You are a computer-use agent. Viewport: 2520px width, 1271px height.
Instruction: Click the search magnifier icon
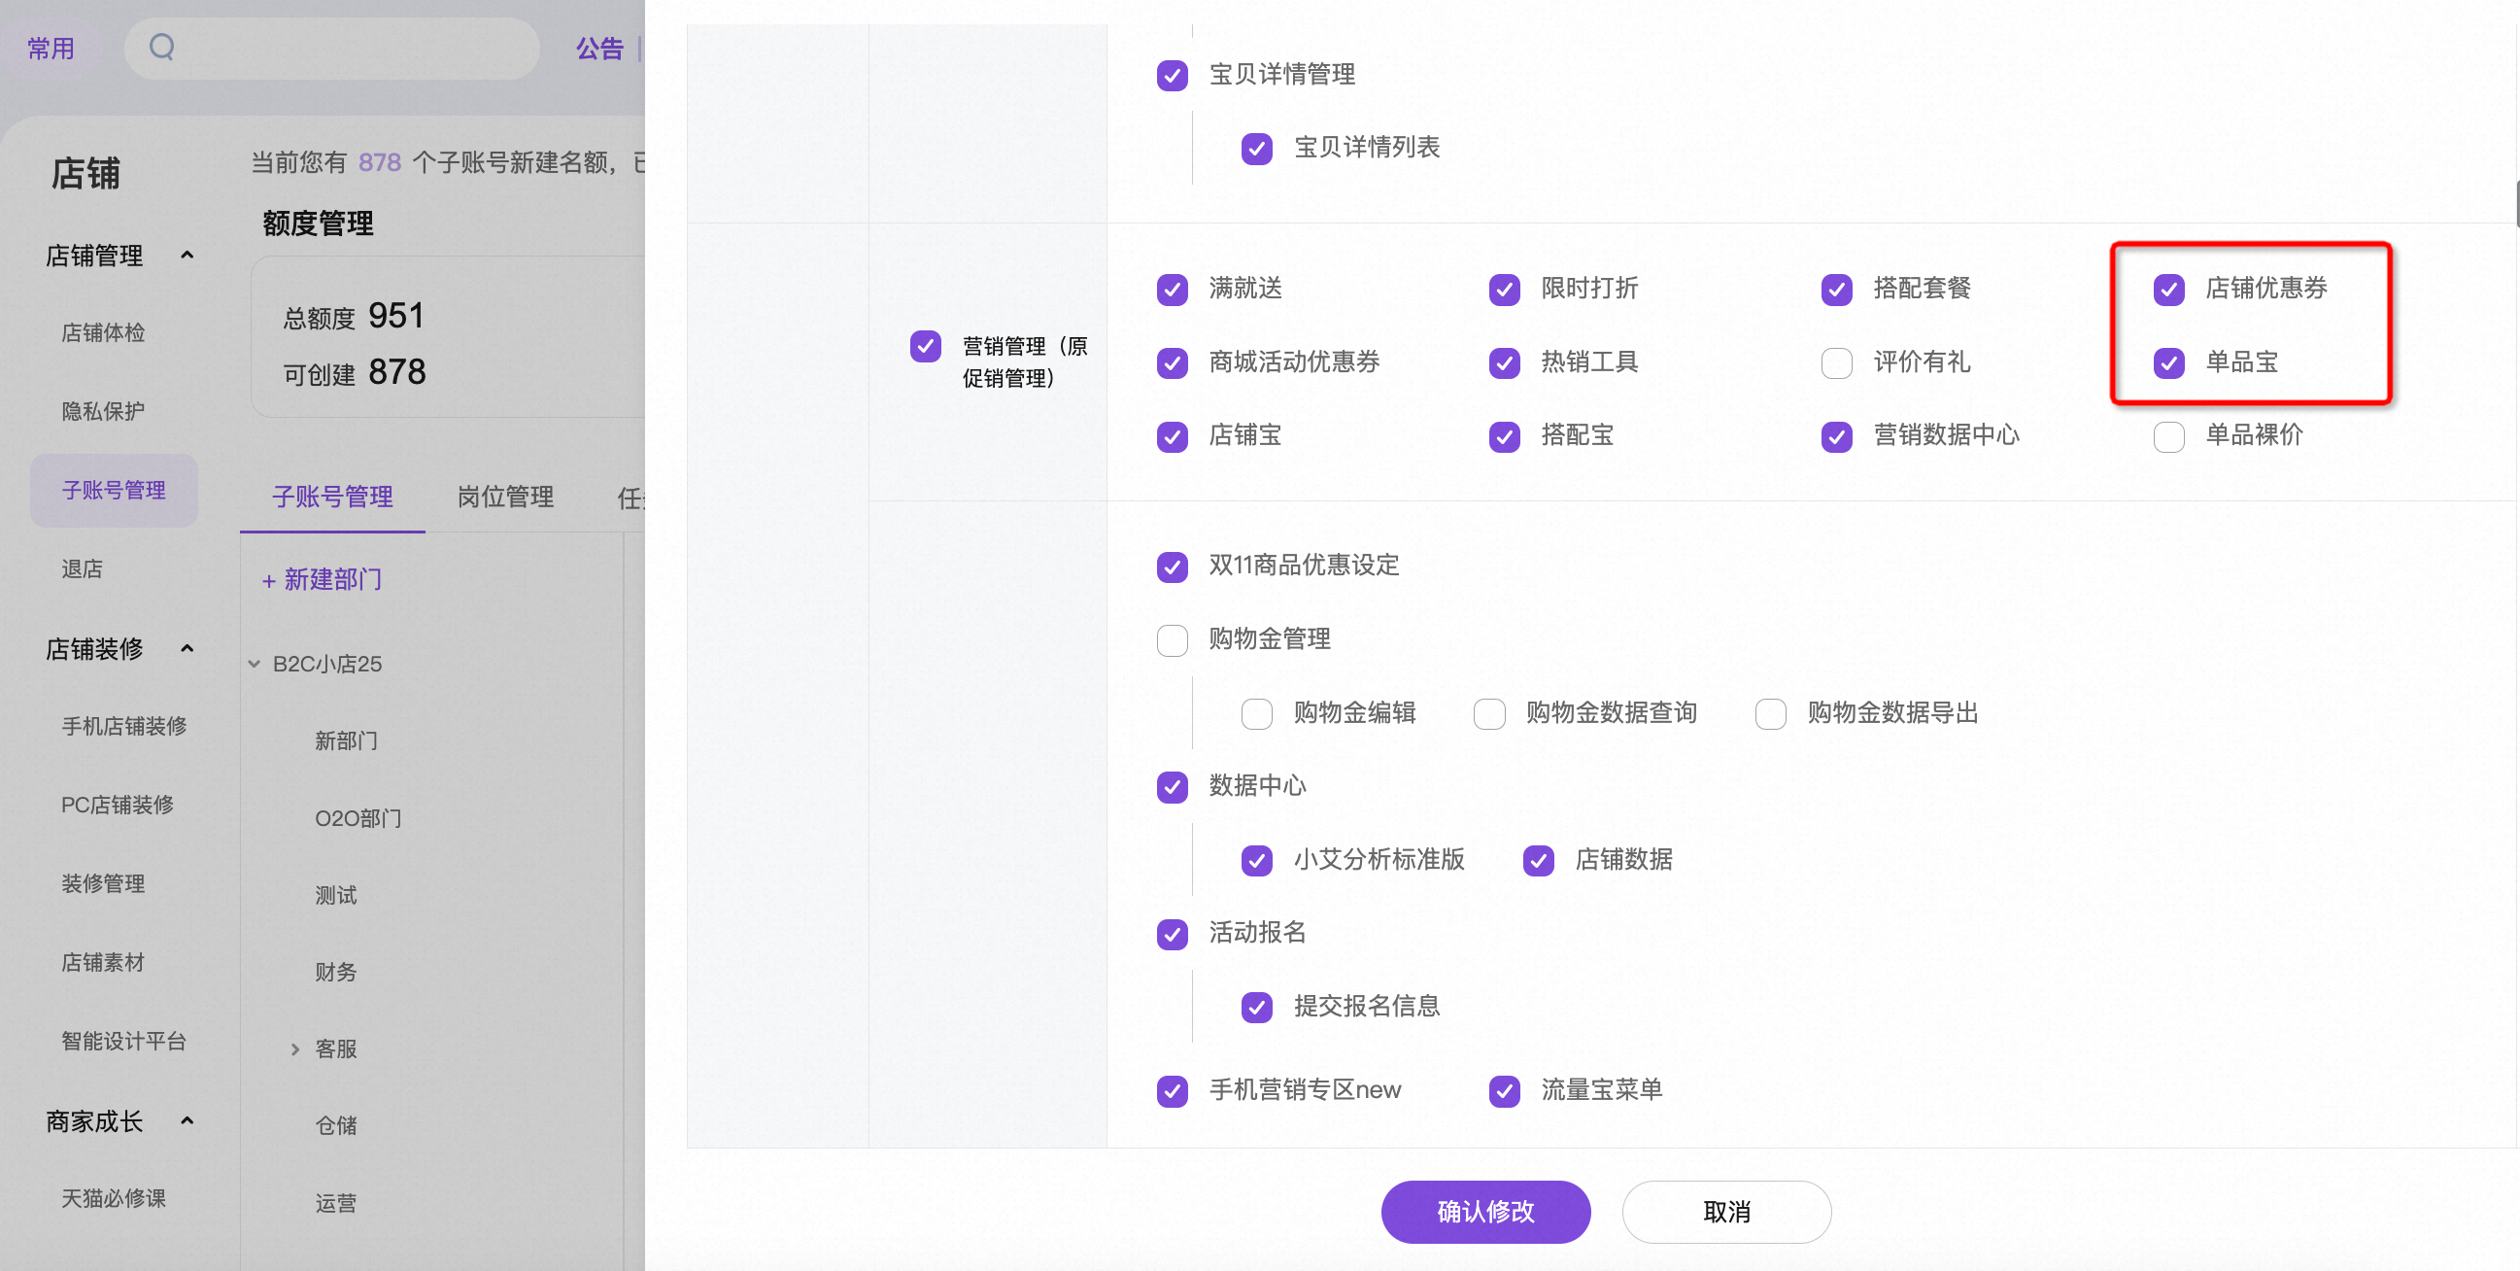click(162, 47)
